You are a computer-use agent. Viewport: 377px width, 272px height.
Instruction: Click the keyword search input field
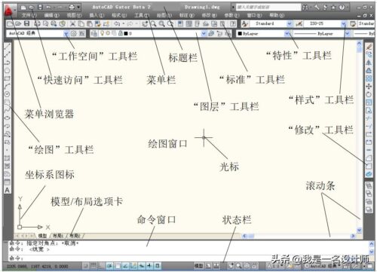click(x=268, y=8)
